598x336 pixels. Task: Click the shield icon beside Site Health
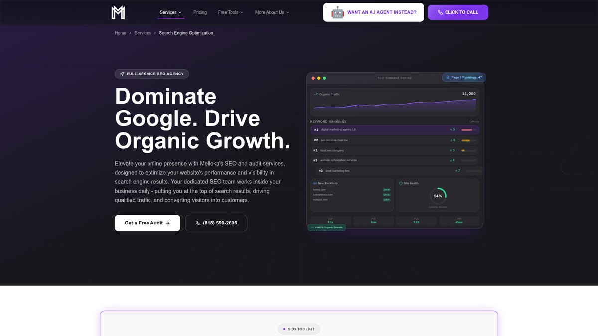tap(401, 183)
